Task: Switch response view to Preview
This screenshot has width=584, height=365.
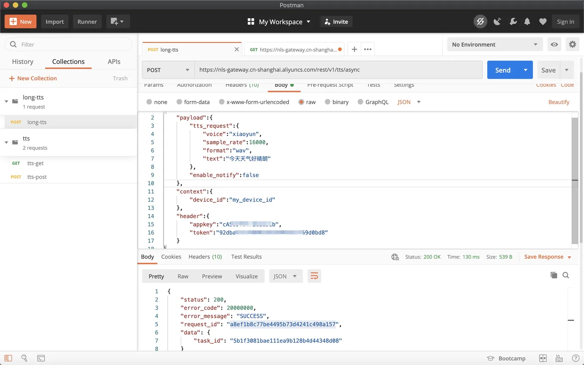Action: coord(212,276)
